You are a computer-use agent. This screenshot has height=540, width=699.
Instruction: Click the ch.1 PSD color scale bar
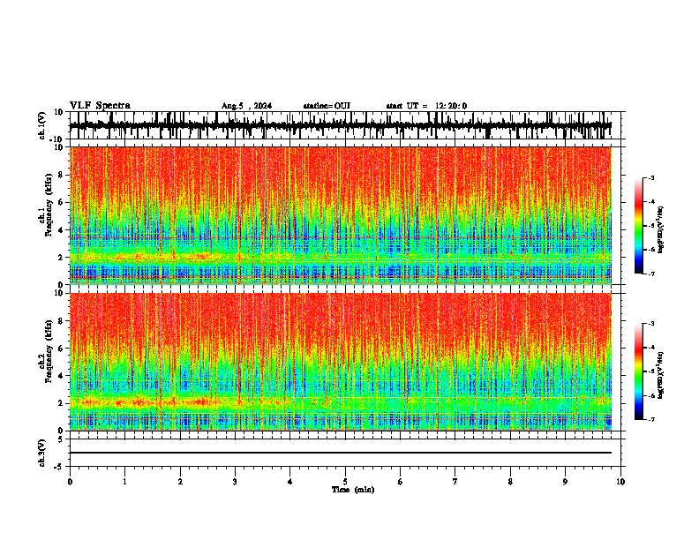click(639, 226)
